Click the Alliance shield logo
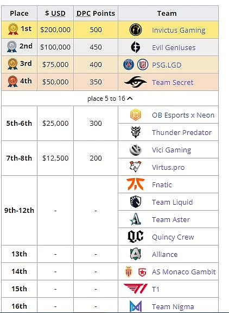Screen dimensions: 229x313 point(136,254)
